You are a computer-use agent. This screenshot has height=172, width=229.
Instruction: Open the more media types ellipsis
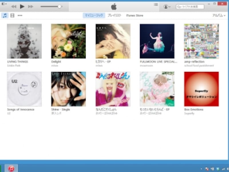(20, 15)
